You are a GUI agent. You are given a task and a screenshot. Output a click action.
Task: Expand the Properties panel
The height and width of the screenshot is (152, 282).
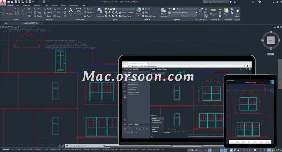(x=177, y=19)
